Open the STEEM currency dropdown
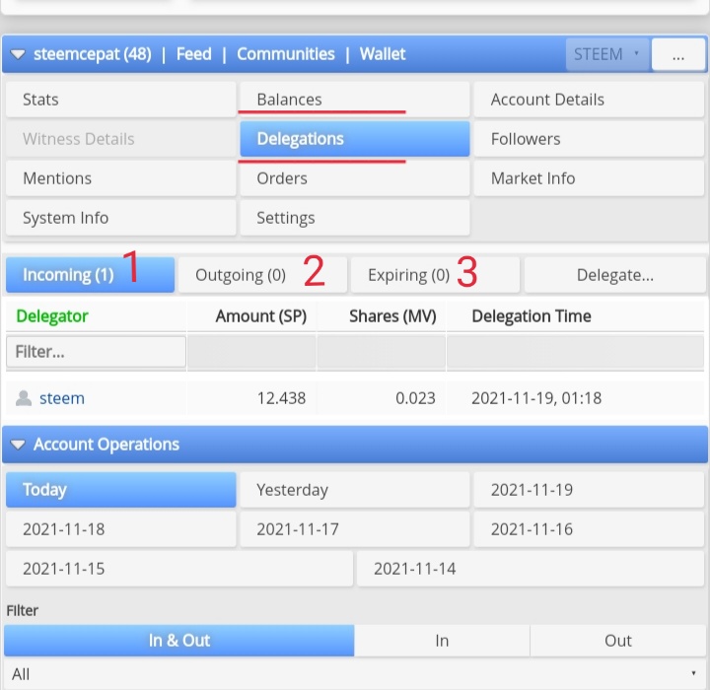Viewport: 710px width, 690px height. (607, 54)
